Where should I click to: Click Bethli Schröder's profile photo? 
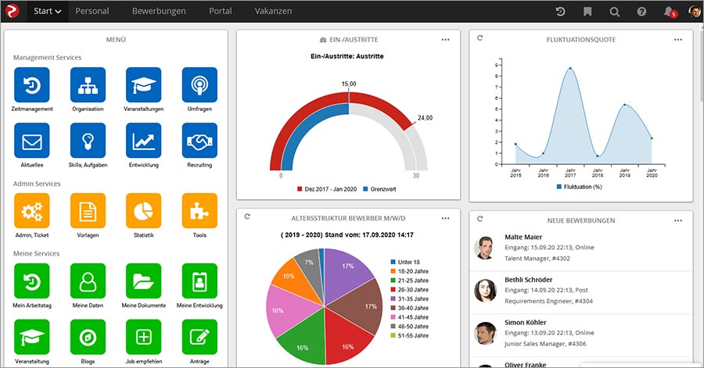(x=485, y=291)
